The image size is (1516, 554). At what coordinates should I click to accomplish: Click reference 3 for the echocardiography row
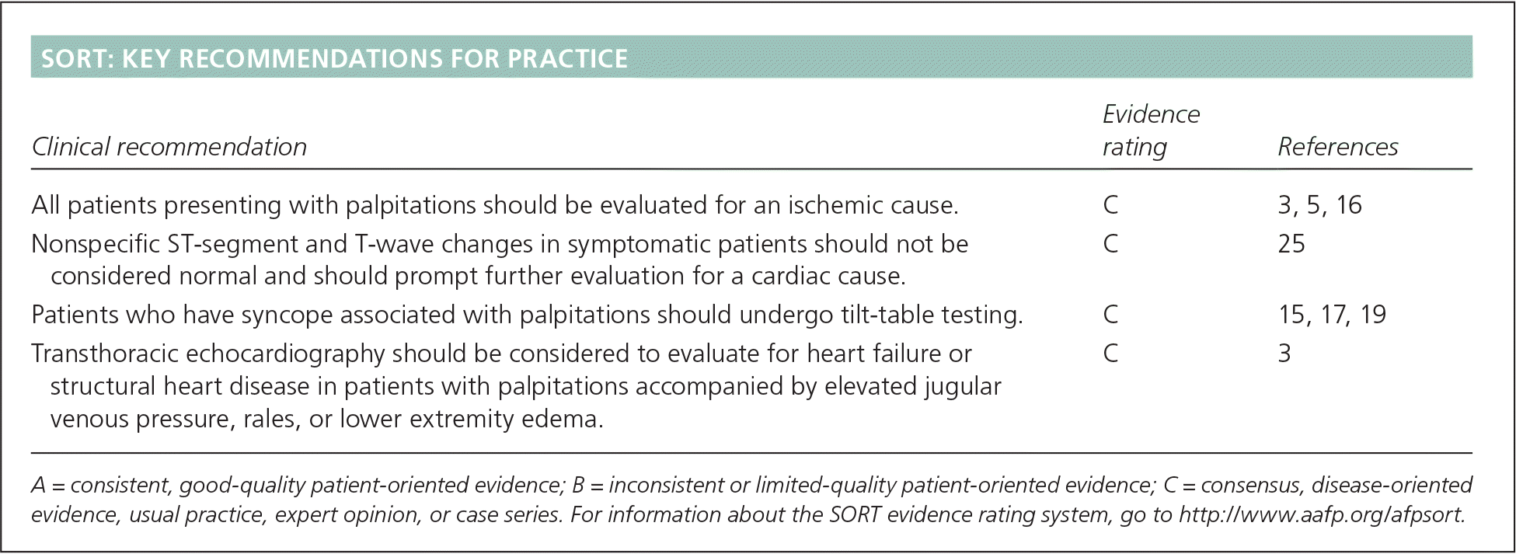[x=1284, y=354]
